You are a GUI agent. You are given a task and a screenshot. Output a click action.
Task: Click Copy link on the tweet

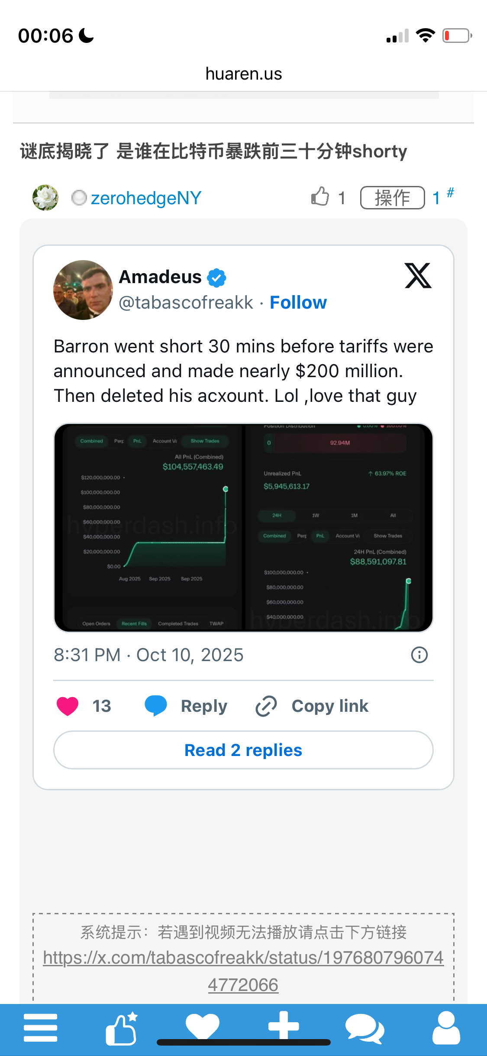(312, 706)
